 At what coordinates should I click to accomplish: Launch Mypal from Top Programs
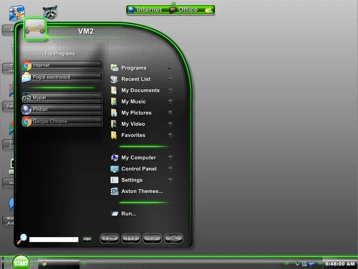(62, 97)
